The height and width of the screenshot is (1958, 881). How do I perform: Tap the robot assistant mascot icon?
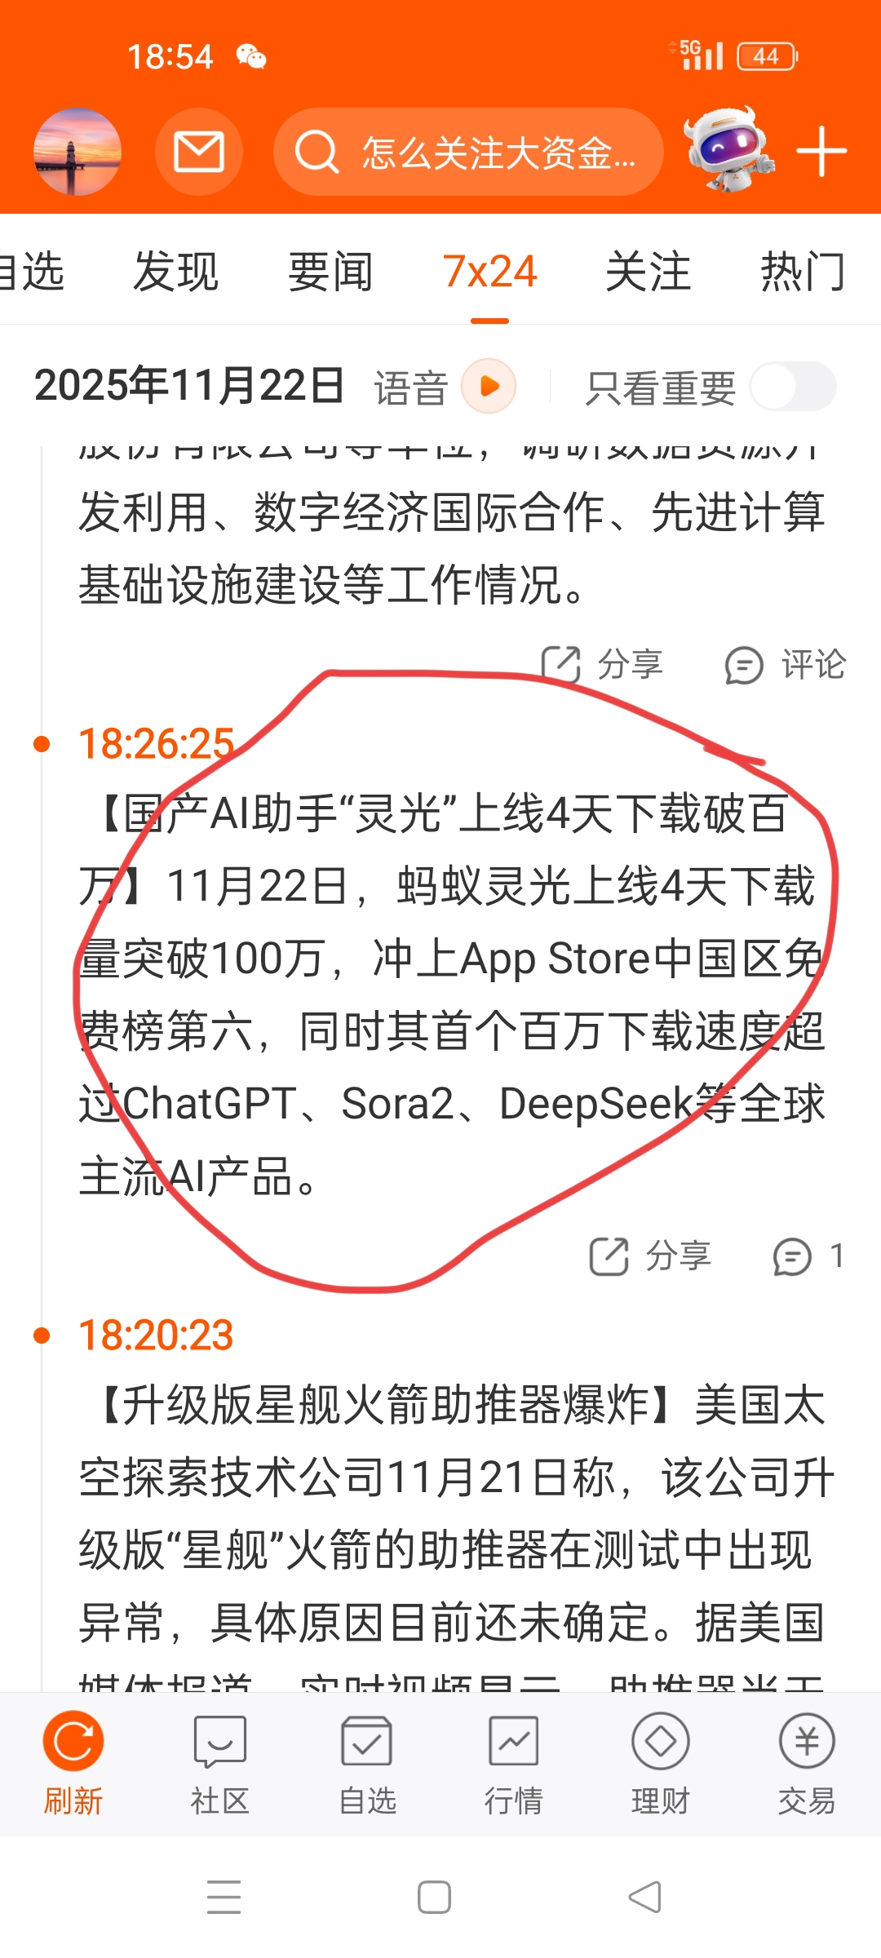tap(728, 150)
